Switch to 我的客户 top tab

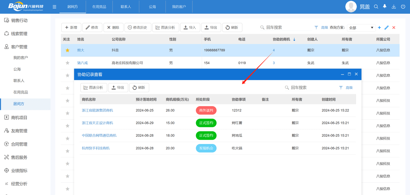tap(179, 7)
